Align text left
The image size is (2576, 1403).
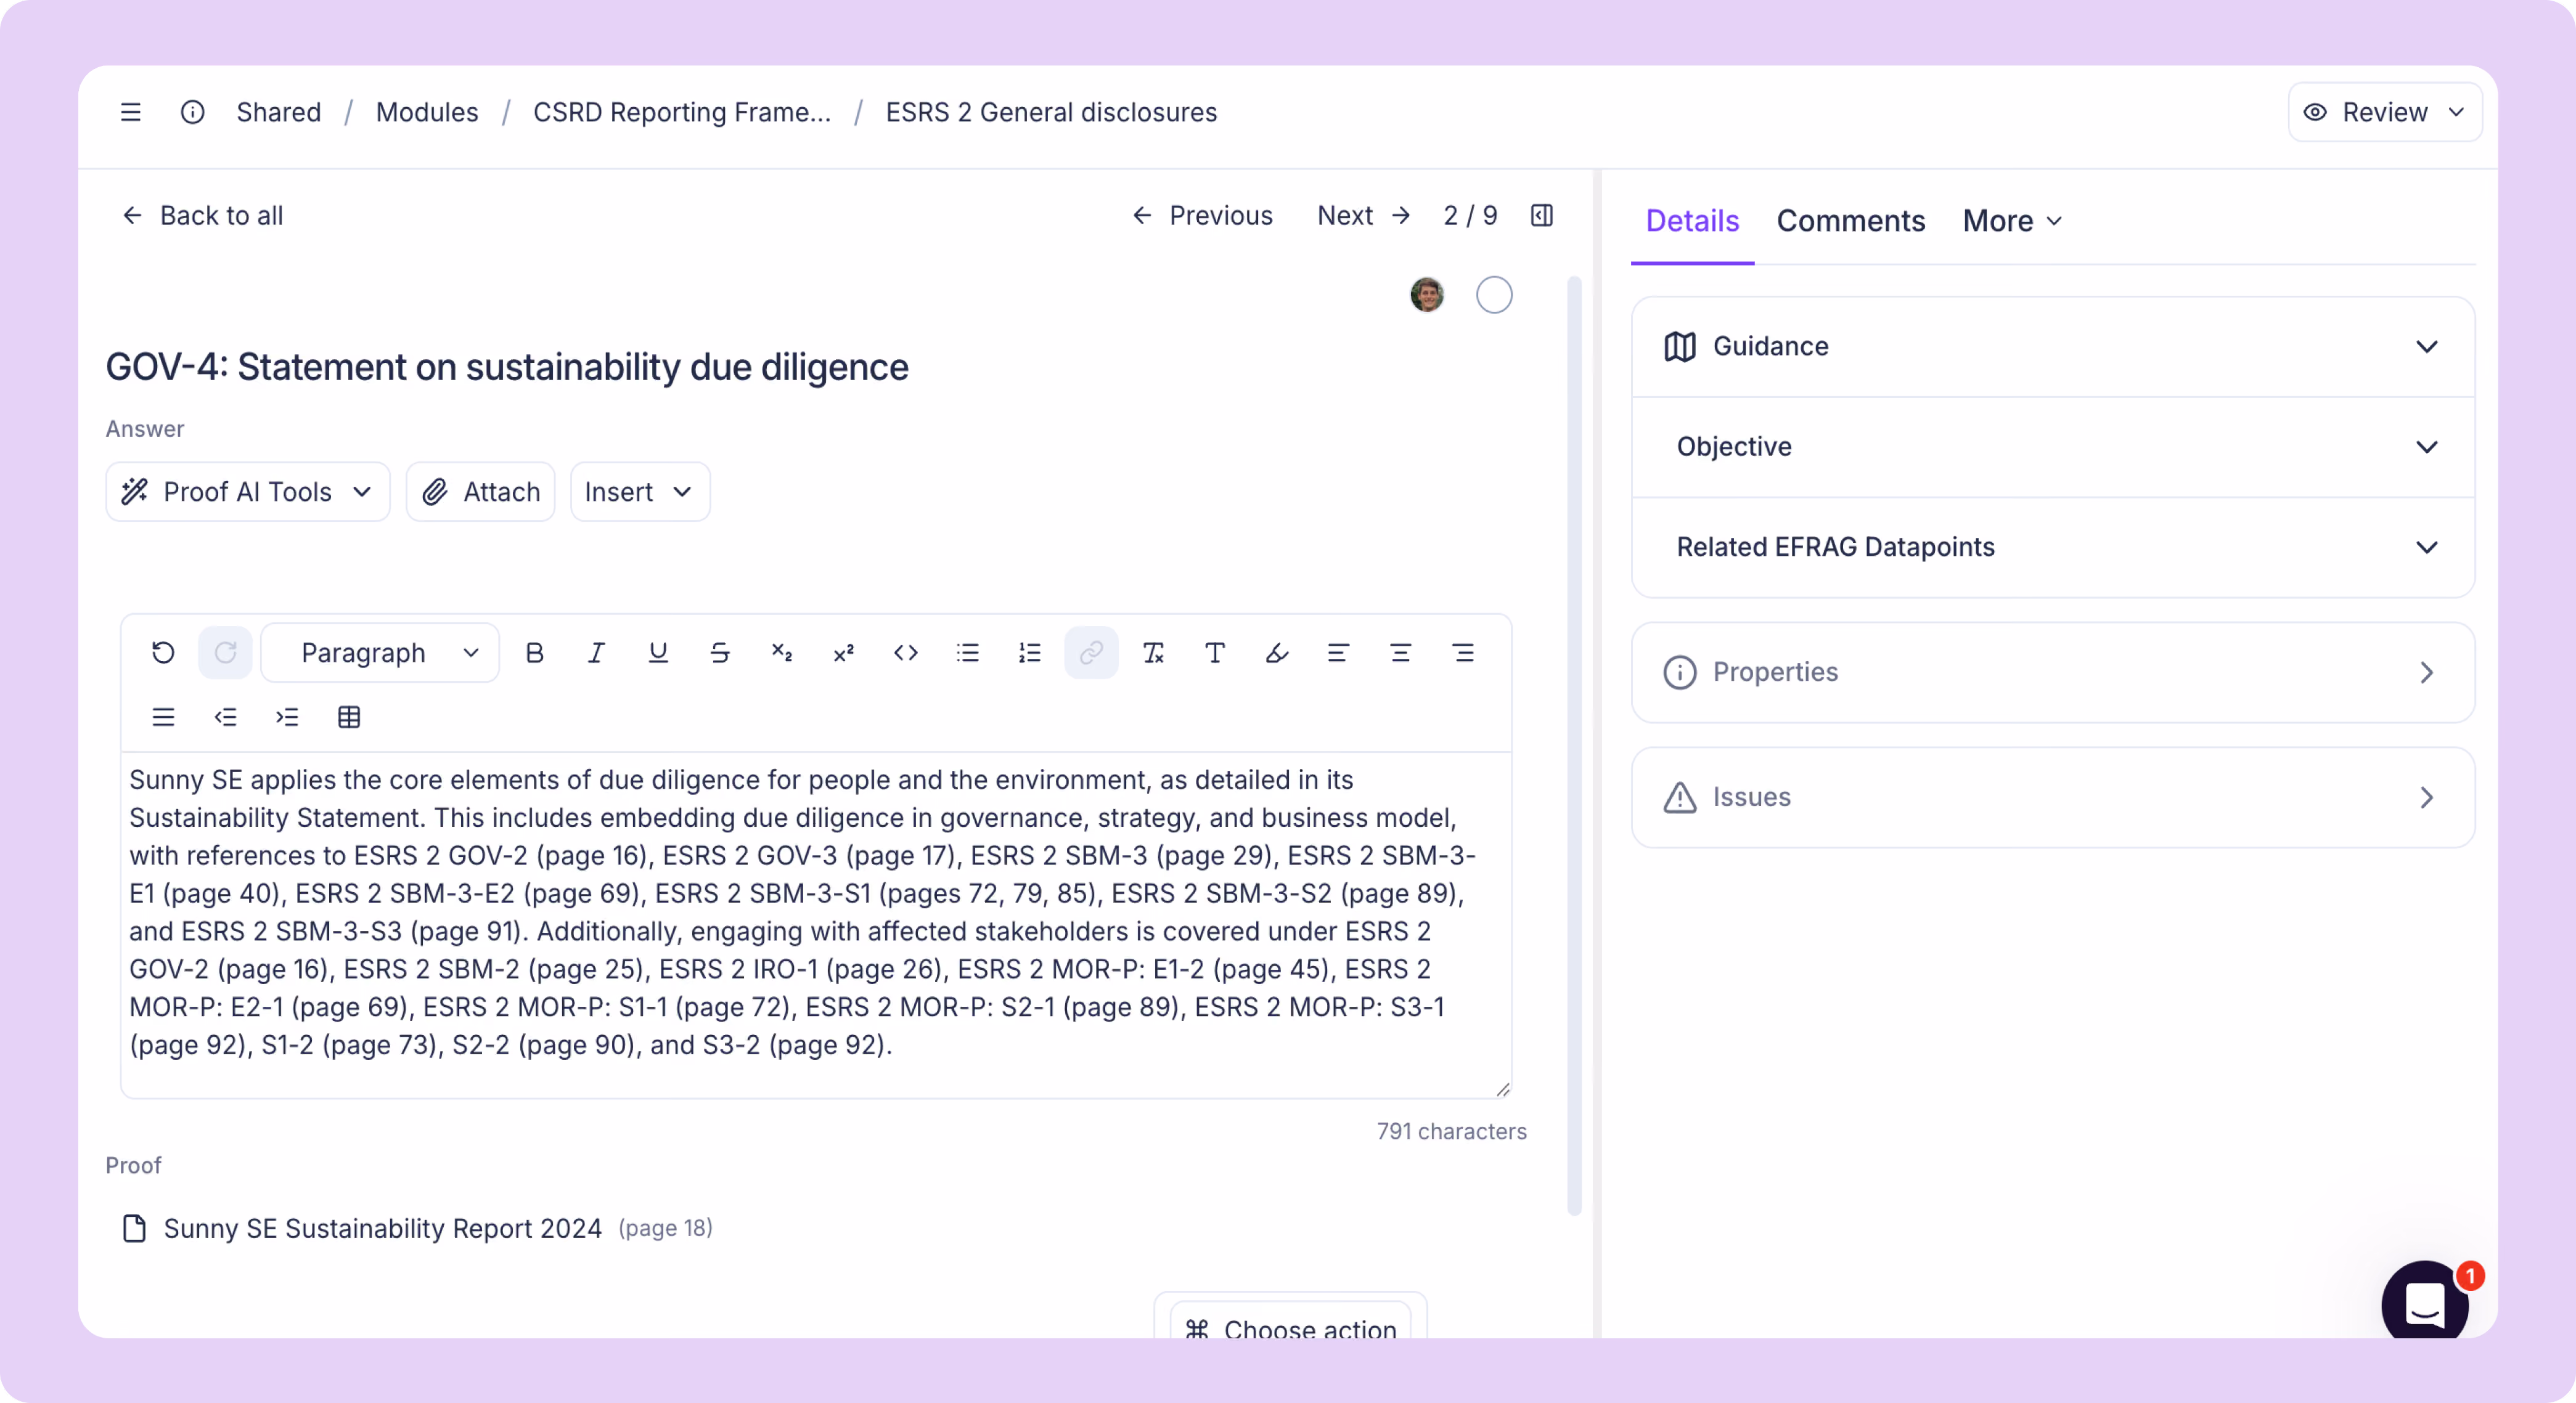[1338, 653]
